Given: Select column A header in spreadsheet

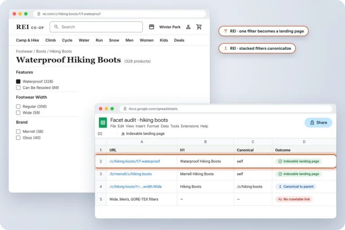Looking at the screenshot, I should click(x=142, y=142).
